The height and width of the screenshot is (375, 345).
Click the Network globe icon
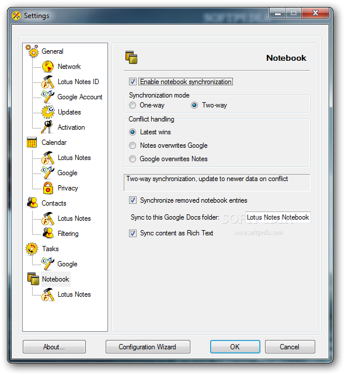[x=48, y=67]
